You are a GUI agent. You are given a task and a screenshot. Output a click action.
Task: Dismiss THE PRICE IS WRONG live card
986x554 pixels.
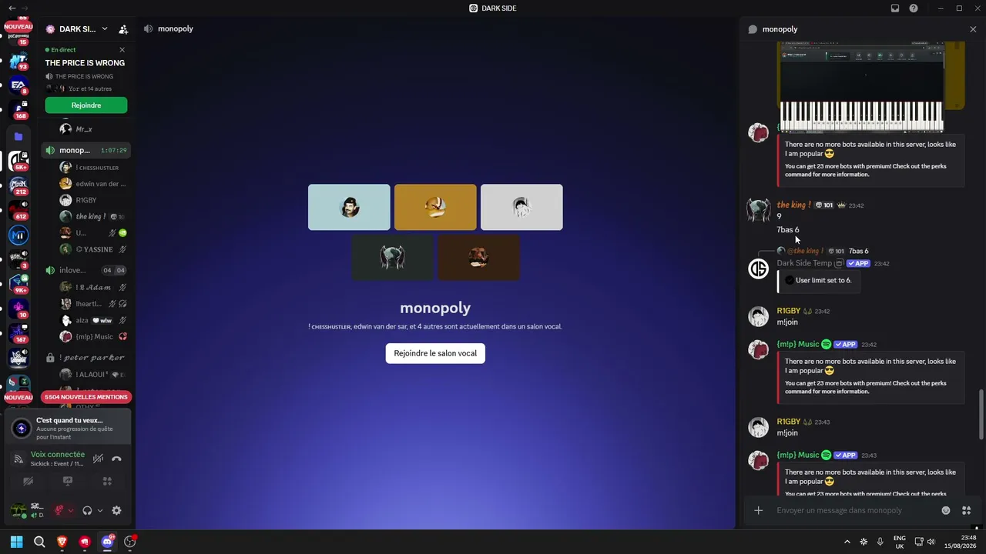[122, 50]
